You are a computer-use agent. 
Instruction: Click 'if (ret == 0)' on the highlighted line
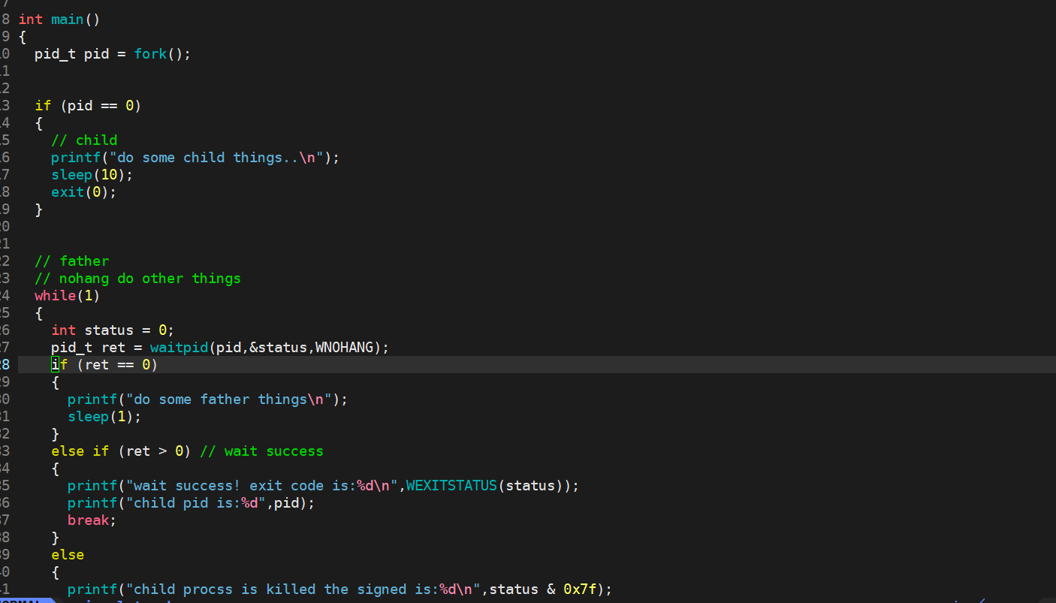pyautogui.click(x=104, y=365)
